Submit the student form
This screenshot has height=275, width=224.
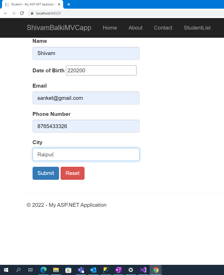pos(46,173)
